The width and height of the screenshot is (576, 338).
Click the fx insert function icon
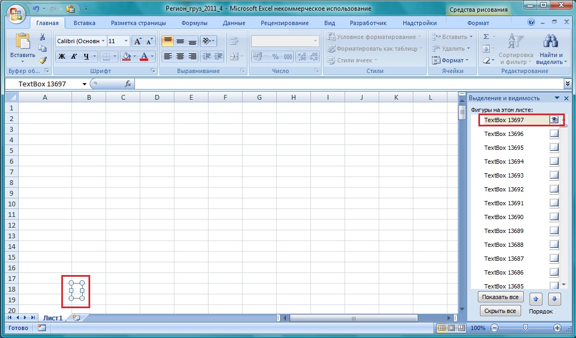(x=128, y=84)
